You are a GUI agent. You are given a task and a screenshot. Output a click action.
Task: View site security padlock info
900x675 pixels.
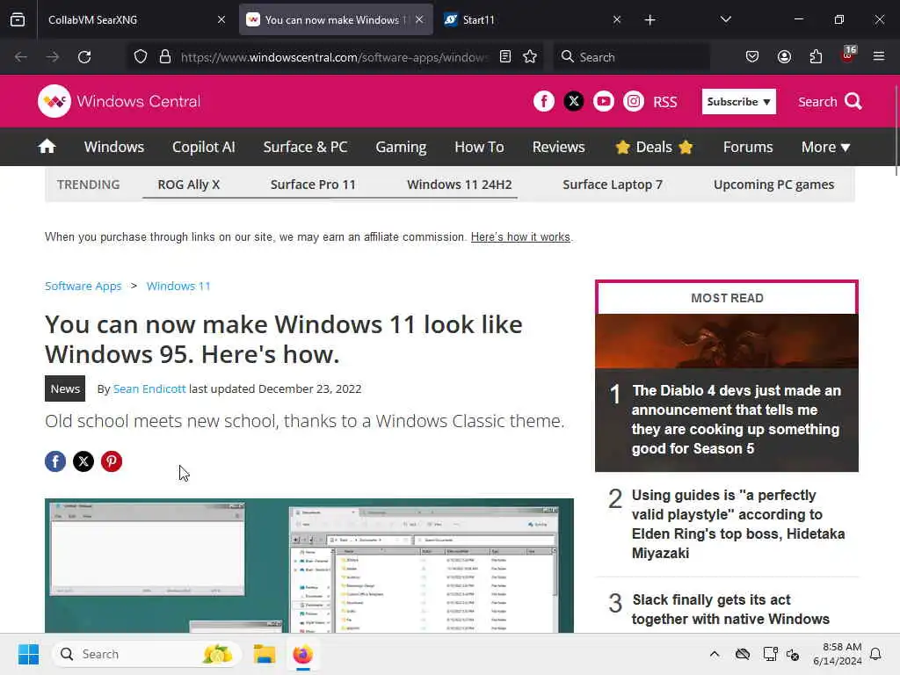tap(165, 57)
